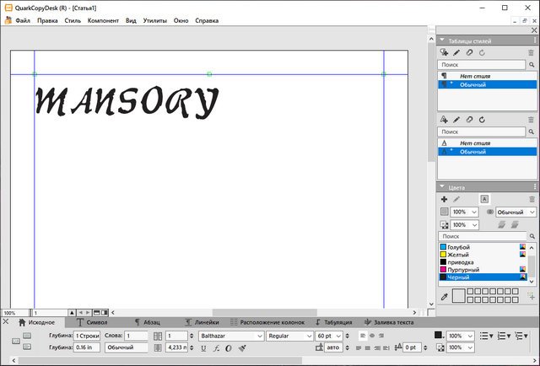This screenshot has width=540, height=366.
Task: Select the eyedropper color picker tool
Action: [x=444, y=296]
